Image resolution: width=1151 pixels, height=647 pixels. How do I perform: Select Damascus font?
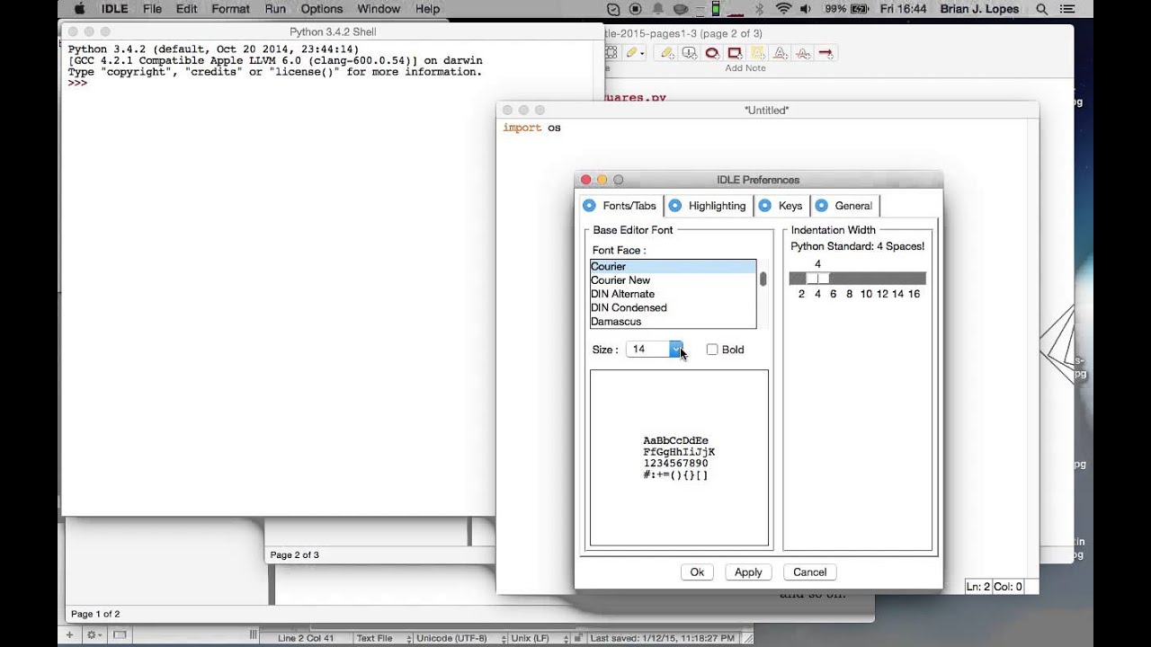673,322
